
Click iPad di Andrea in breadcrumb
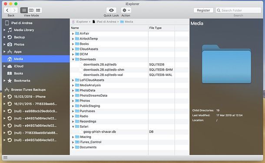[106, 22]
